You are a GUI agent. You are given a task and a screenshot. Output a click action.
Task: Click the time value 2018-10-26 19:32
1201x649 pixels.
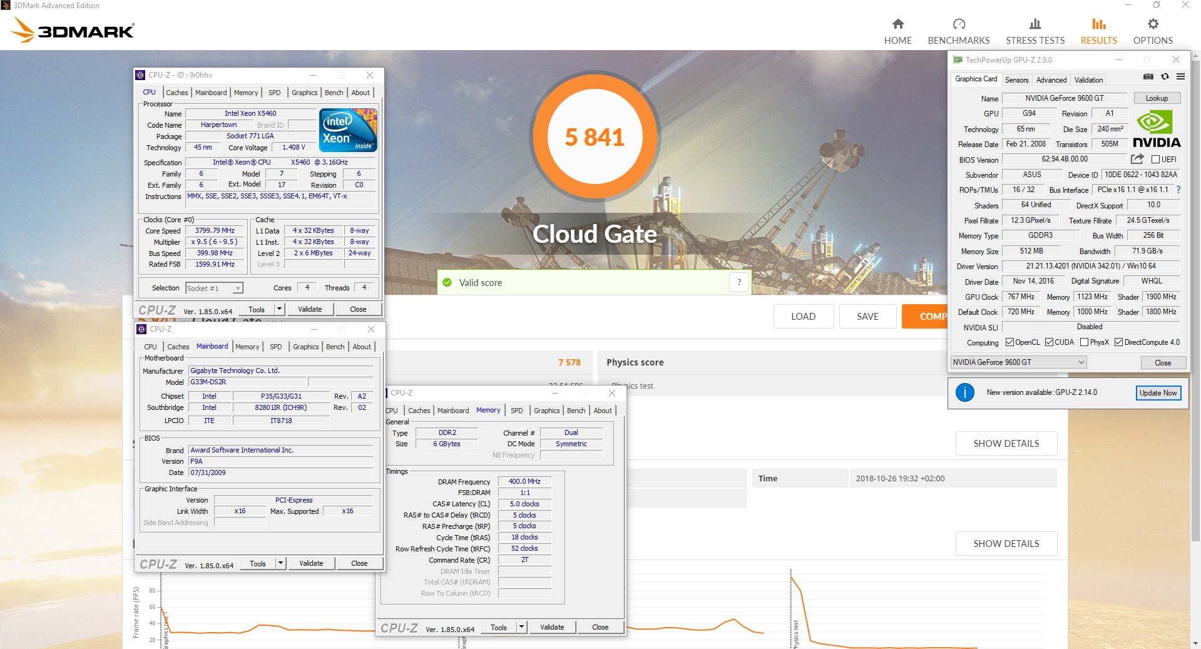pyautogui.click(x=900, y=478)
